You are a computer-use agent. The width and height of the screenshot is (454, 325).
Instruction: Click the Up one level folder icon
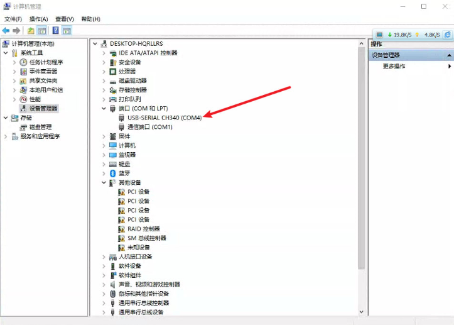click(31, 30)
